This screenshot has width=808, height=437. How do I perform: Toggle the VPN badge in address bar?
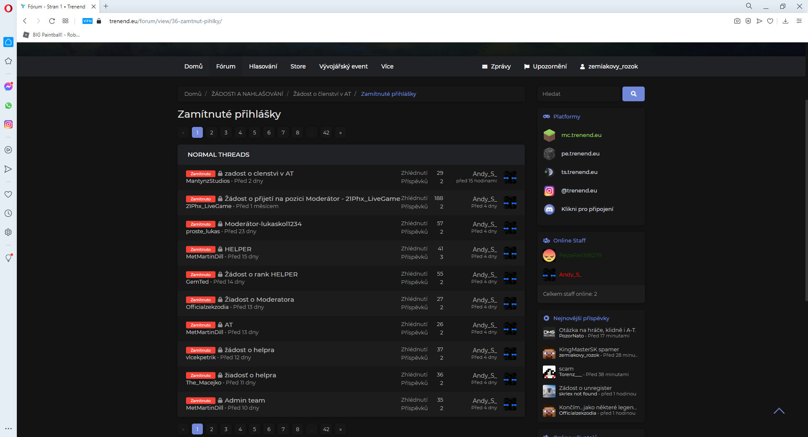88,21
